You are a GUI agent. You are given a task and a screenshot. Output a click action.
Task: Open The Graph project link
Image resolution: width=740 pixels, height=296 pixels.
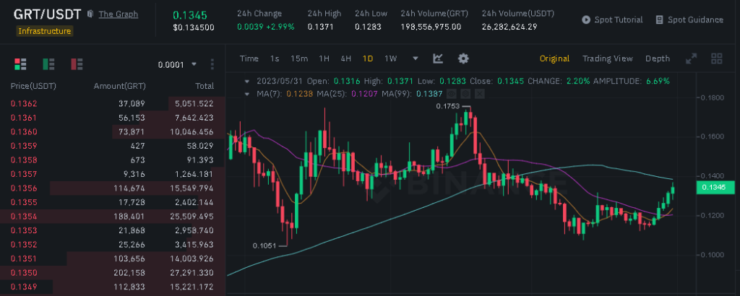point(118,14)
